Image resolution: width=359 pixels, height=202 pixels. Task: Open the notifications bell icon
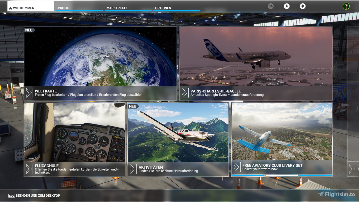tap(303, 6)
